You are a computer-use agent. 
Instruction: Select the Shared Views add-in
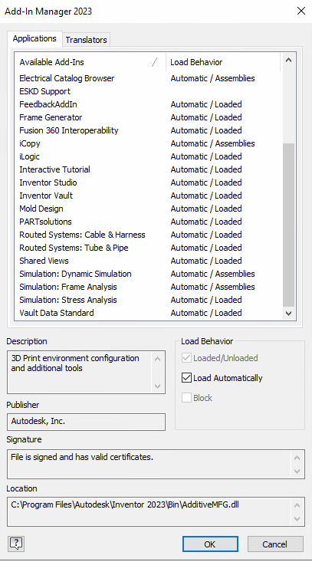click(x=149, y=261)
